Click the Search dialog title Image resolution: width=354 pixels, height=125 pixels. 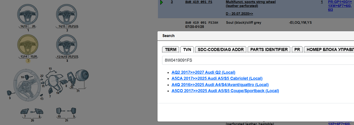click(168, 36)
